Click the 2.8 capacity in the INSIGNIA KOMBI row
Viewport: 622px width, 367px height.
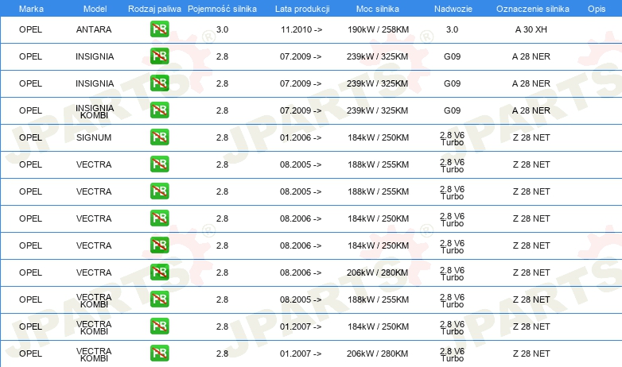[x=222, y=110]
